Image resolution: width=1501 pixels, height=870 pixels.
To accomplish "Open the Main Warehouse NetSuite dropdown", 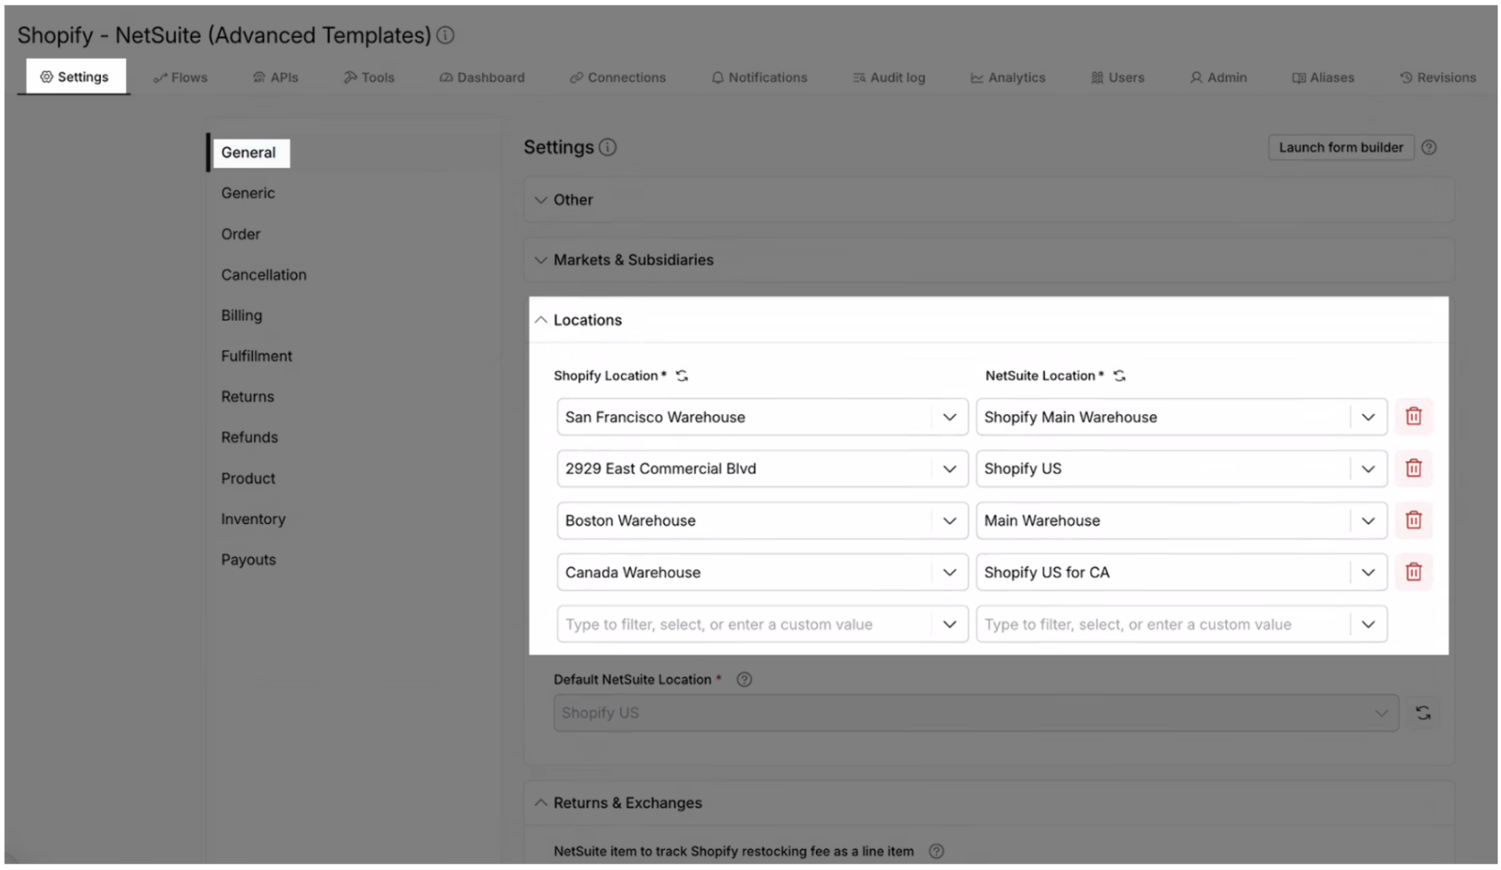I will [x=1181, y=521].
